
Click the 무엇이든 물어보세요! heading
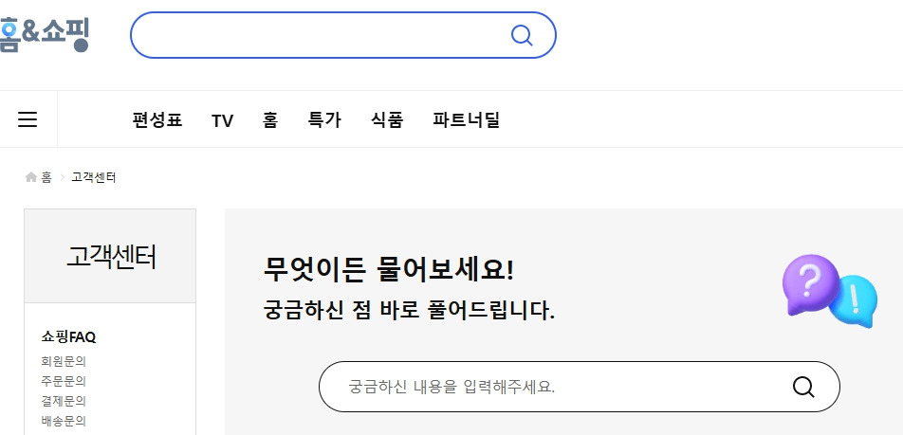(388, 269)
